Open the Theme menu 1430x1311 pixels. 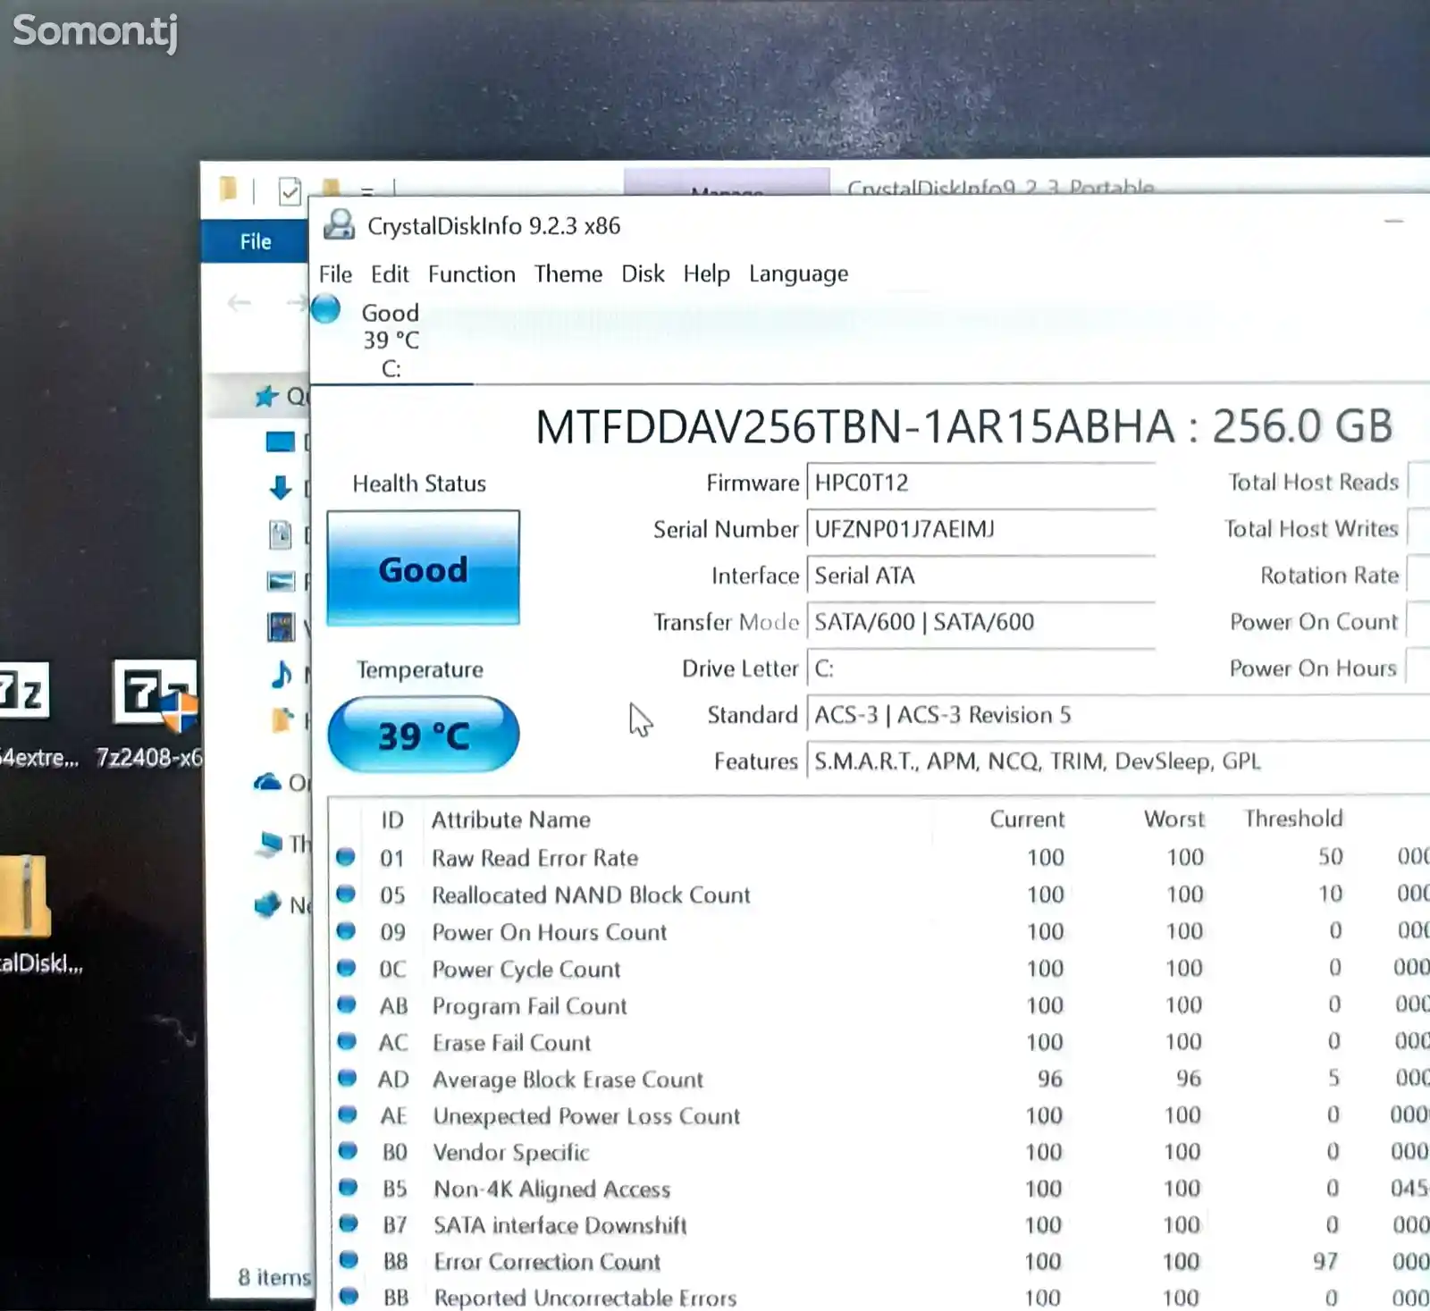568,273
